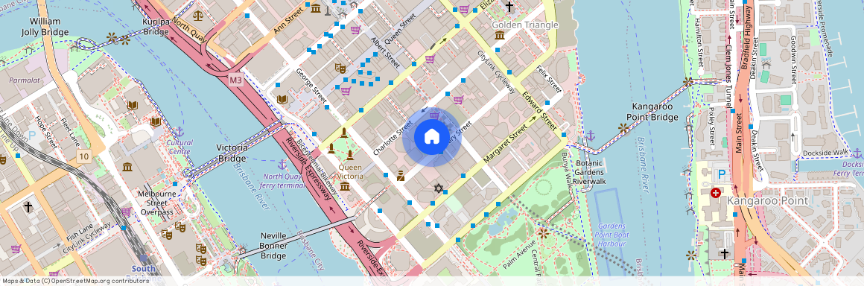This screenshot has width=864, height=286.
Task: Click the shopping cart icon above the home marker
Action: [434, 115]
